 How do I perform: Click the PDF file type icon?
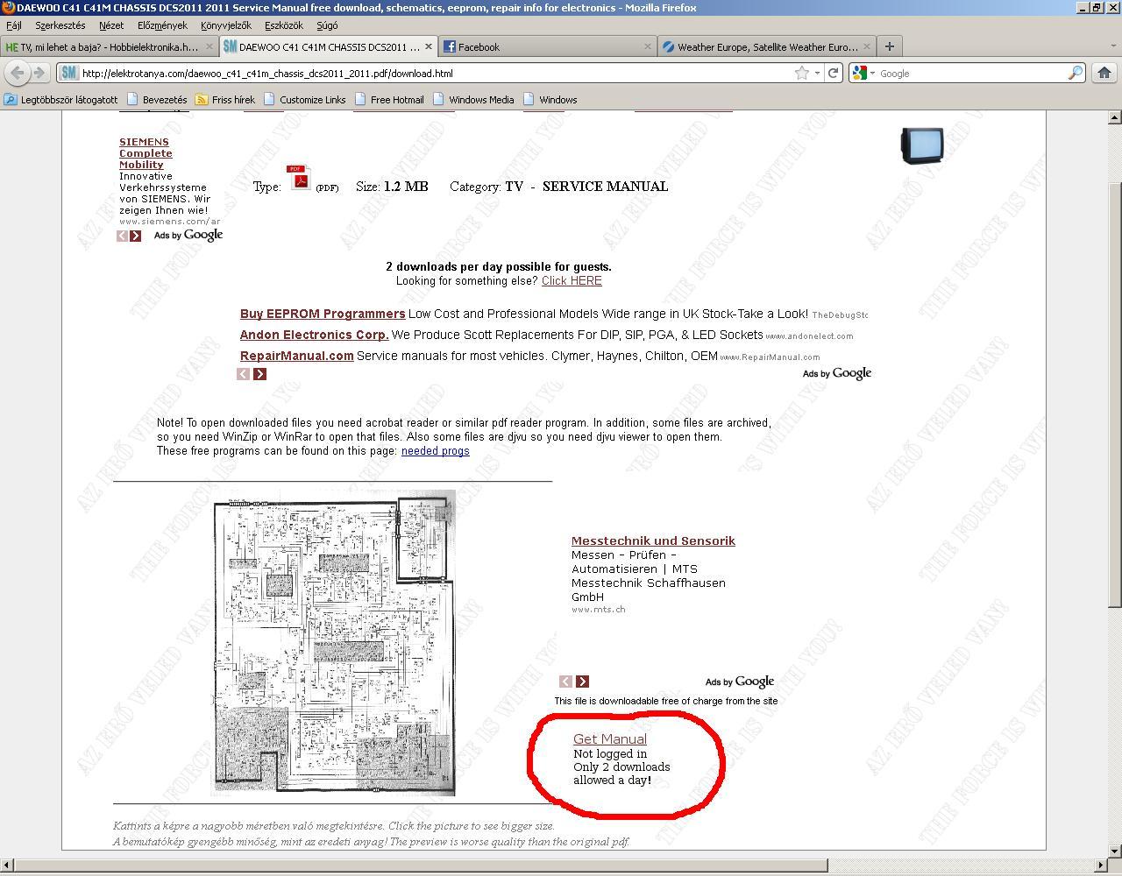300,178
